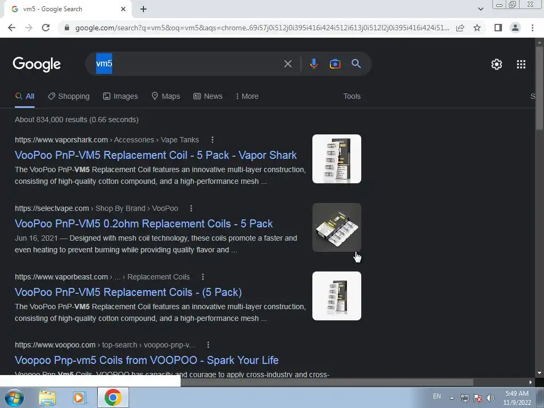Bookmark this page with the star
This screenshot has width=544, height=408.
coord(477,28)
